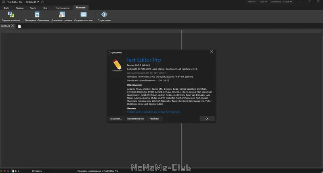The image size is (323, 173).
Task: Open the Поиск menu tab
Action: coord(33,8)
